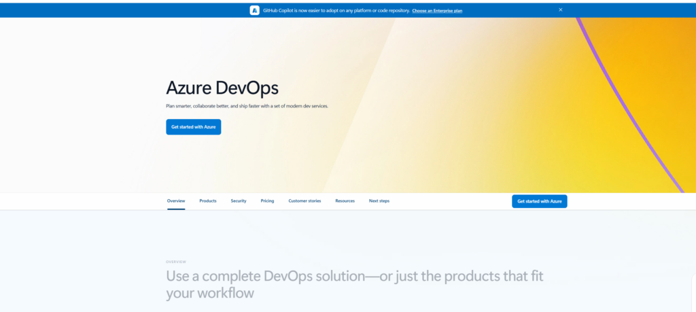Open the Security tab
Screen dimensions: 696x312
point(239,201)
